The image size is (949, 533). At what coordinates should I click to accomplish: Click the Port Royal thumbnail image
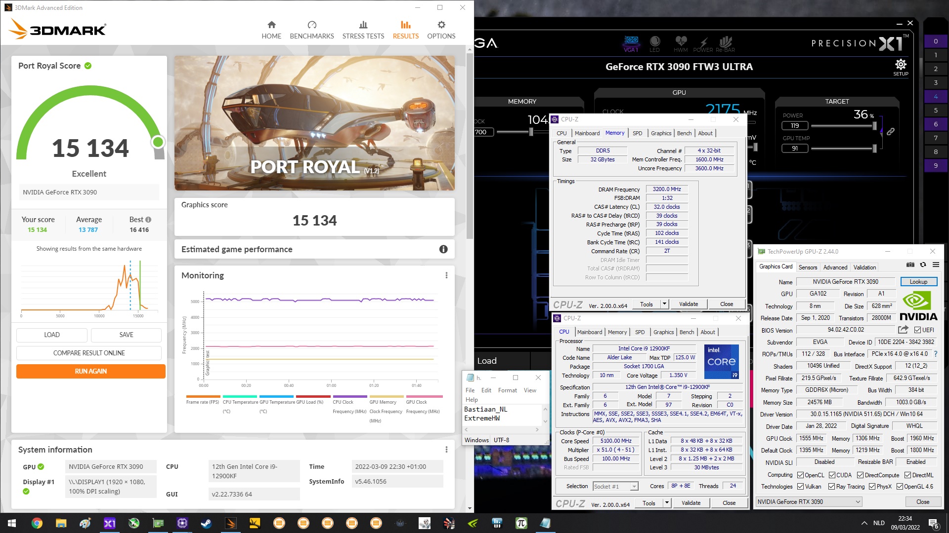[314, 123]
